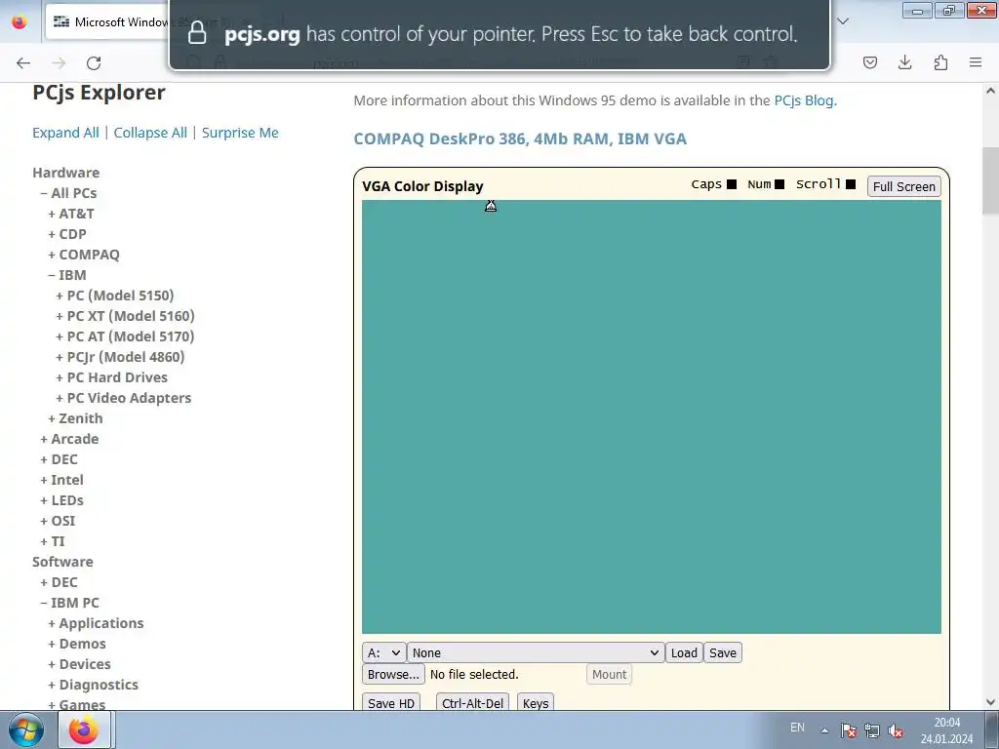
Task: Open the None diskette dropdown
Action: [536, 652]
